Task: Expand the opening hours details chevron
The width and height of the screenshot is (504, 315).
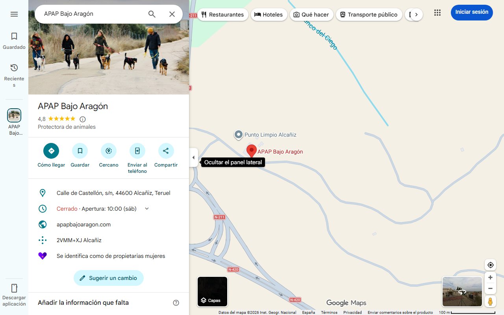Action: tap(146, 208)
